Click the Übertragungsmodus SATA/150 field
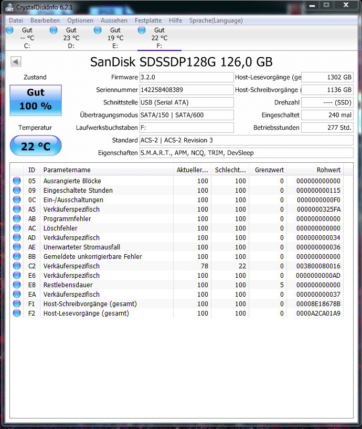Viewport: 362px width, 429px height. click(x=186, y=115)
